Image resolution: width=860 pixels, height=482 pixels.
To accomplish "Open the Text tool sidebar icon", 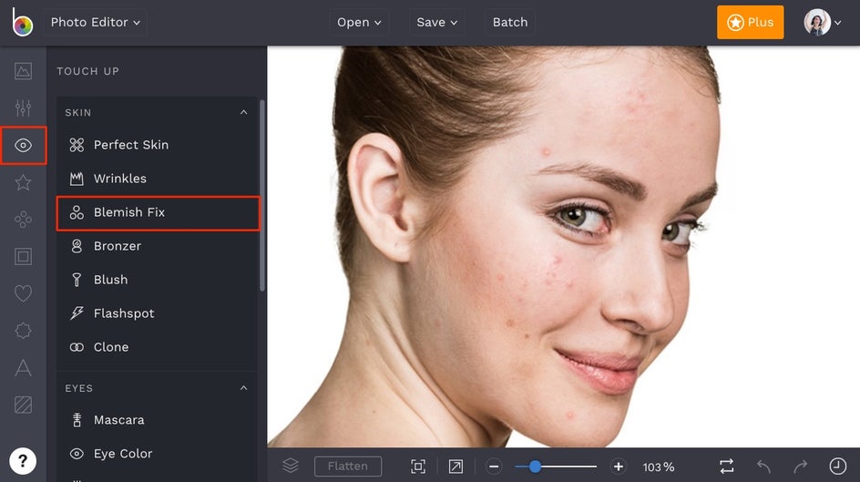I will coord(23,367).
